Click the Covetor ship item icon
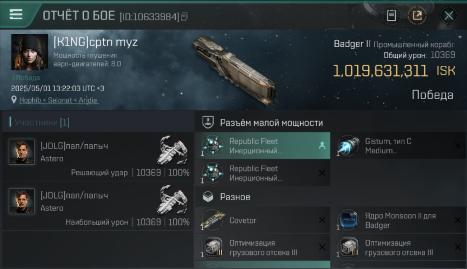This screenshot has width=467, height=269. [213, 220]
